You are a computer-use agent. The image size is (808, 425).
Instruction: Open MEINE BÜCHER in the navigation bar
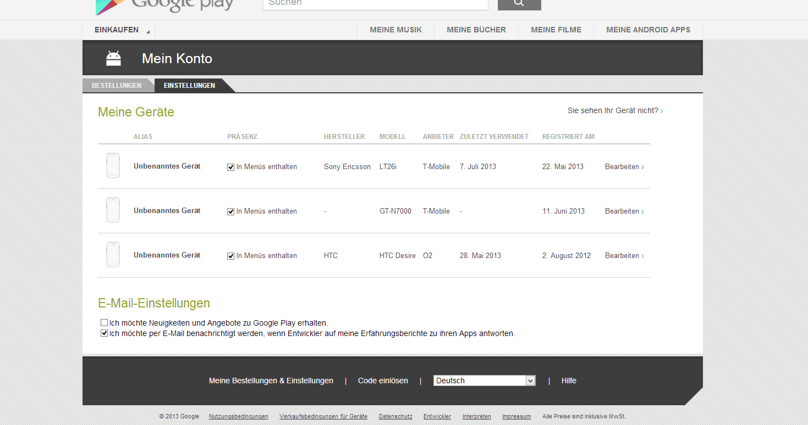point(476,30)
